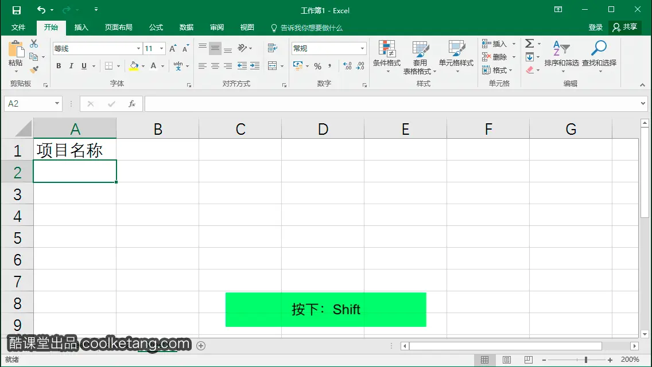
Task: Click the Increase Decimal icon
Action: coord(347,66)
